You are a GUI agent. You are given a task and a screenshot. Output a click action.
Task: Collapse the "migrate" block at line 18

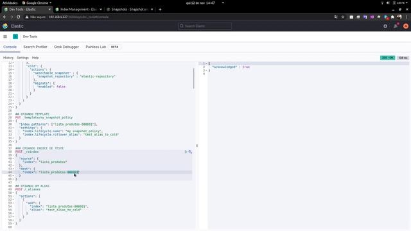point(13,83)
